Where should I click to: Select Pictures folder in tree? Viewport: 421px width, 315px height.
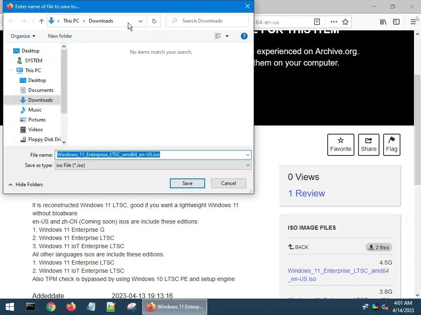tap(37, 120)
